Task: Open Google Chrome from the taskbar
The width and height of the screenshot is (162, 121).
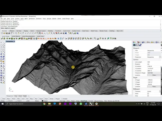Action: pos(44,104)
